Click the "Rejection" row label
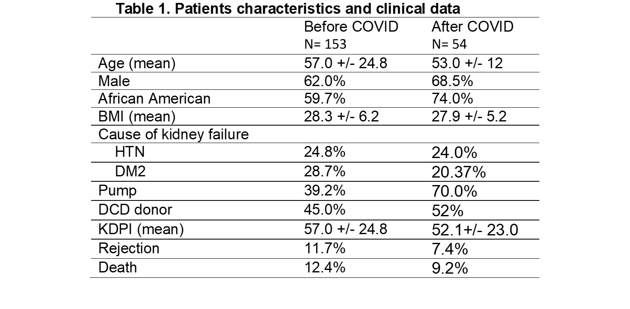Viewport: 630px width, 309px height. 129,248
